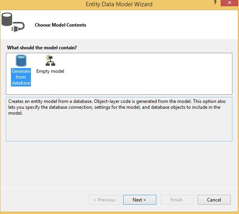
Task: Click the database plug wizard header icon
Action: point(13,22)
